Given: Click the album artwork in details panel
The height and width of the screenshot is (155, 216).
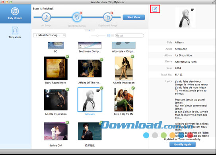Looking at the screenshot, I should pyautogui.click(x=185, y=18).
